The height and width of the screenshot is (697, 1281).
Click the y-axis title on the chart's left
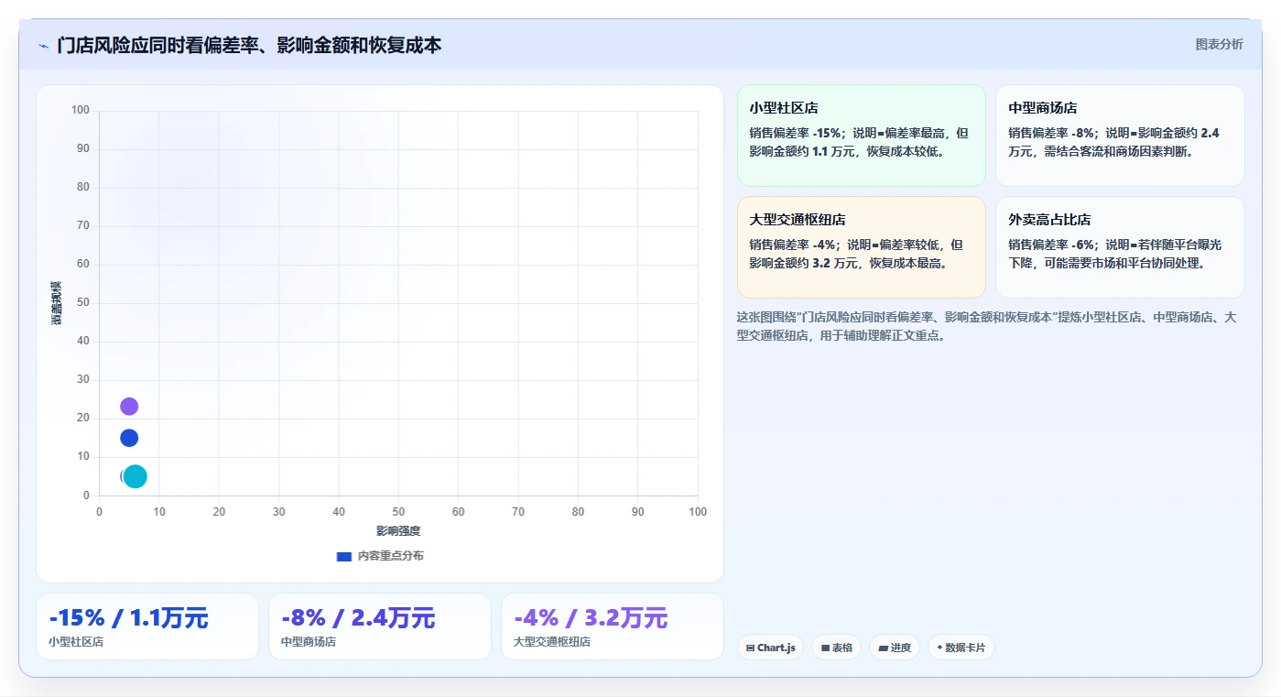56,303
